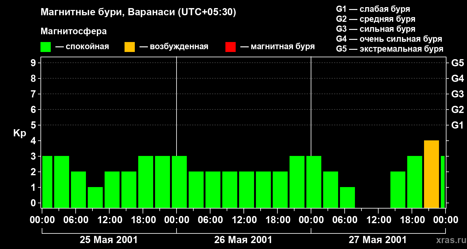The height and width of the screenshot is (249, 467).
Task: Click the 12:00 time label for 25 Мая
Action: [109, 220]
